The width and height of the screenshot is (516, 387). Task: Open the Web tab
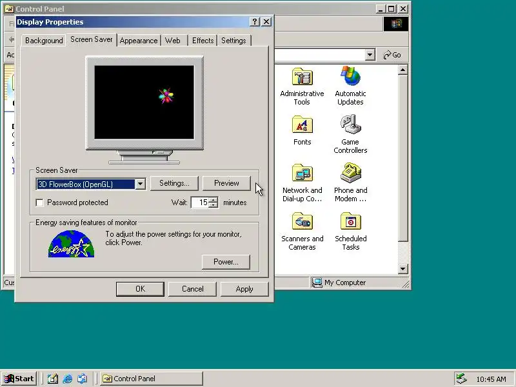(x=173, y=41)
